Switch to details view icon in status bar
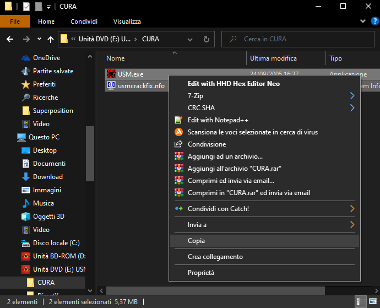The height and width of the screenshot is (308, 380). click(360, 302)
